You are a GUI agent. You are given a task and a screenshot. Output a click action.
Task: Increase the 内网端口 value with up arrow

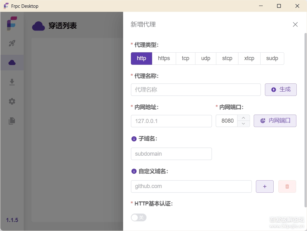[x=243, y=118]
